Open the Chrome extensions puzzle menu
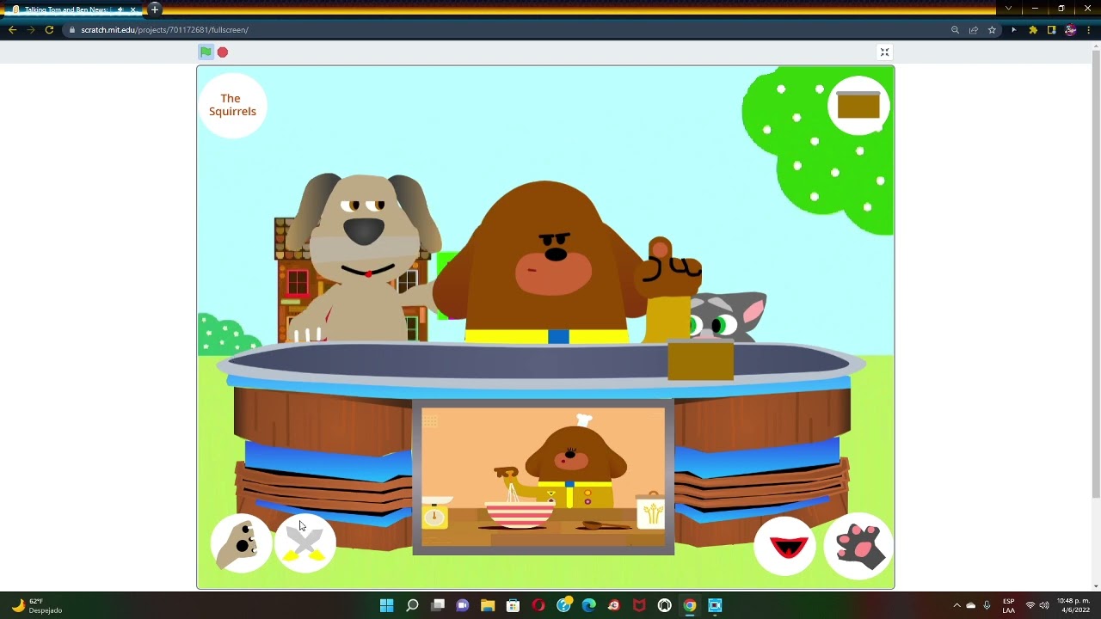1101x619 pixels. pyautogui.click(x=1033, y=30)
